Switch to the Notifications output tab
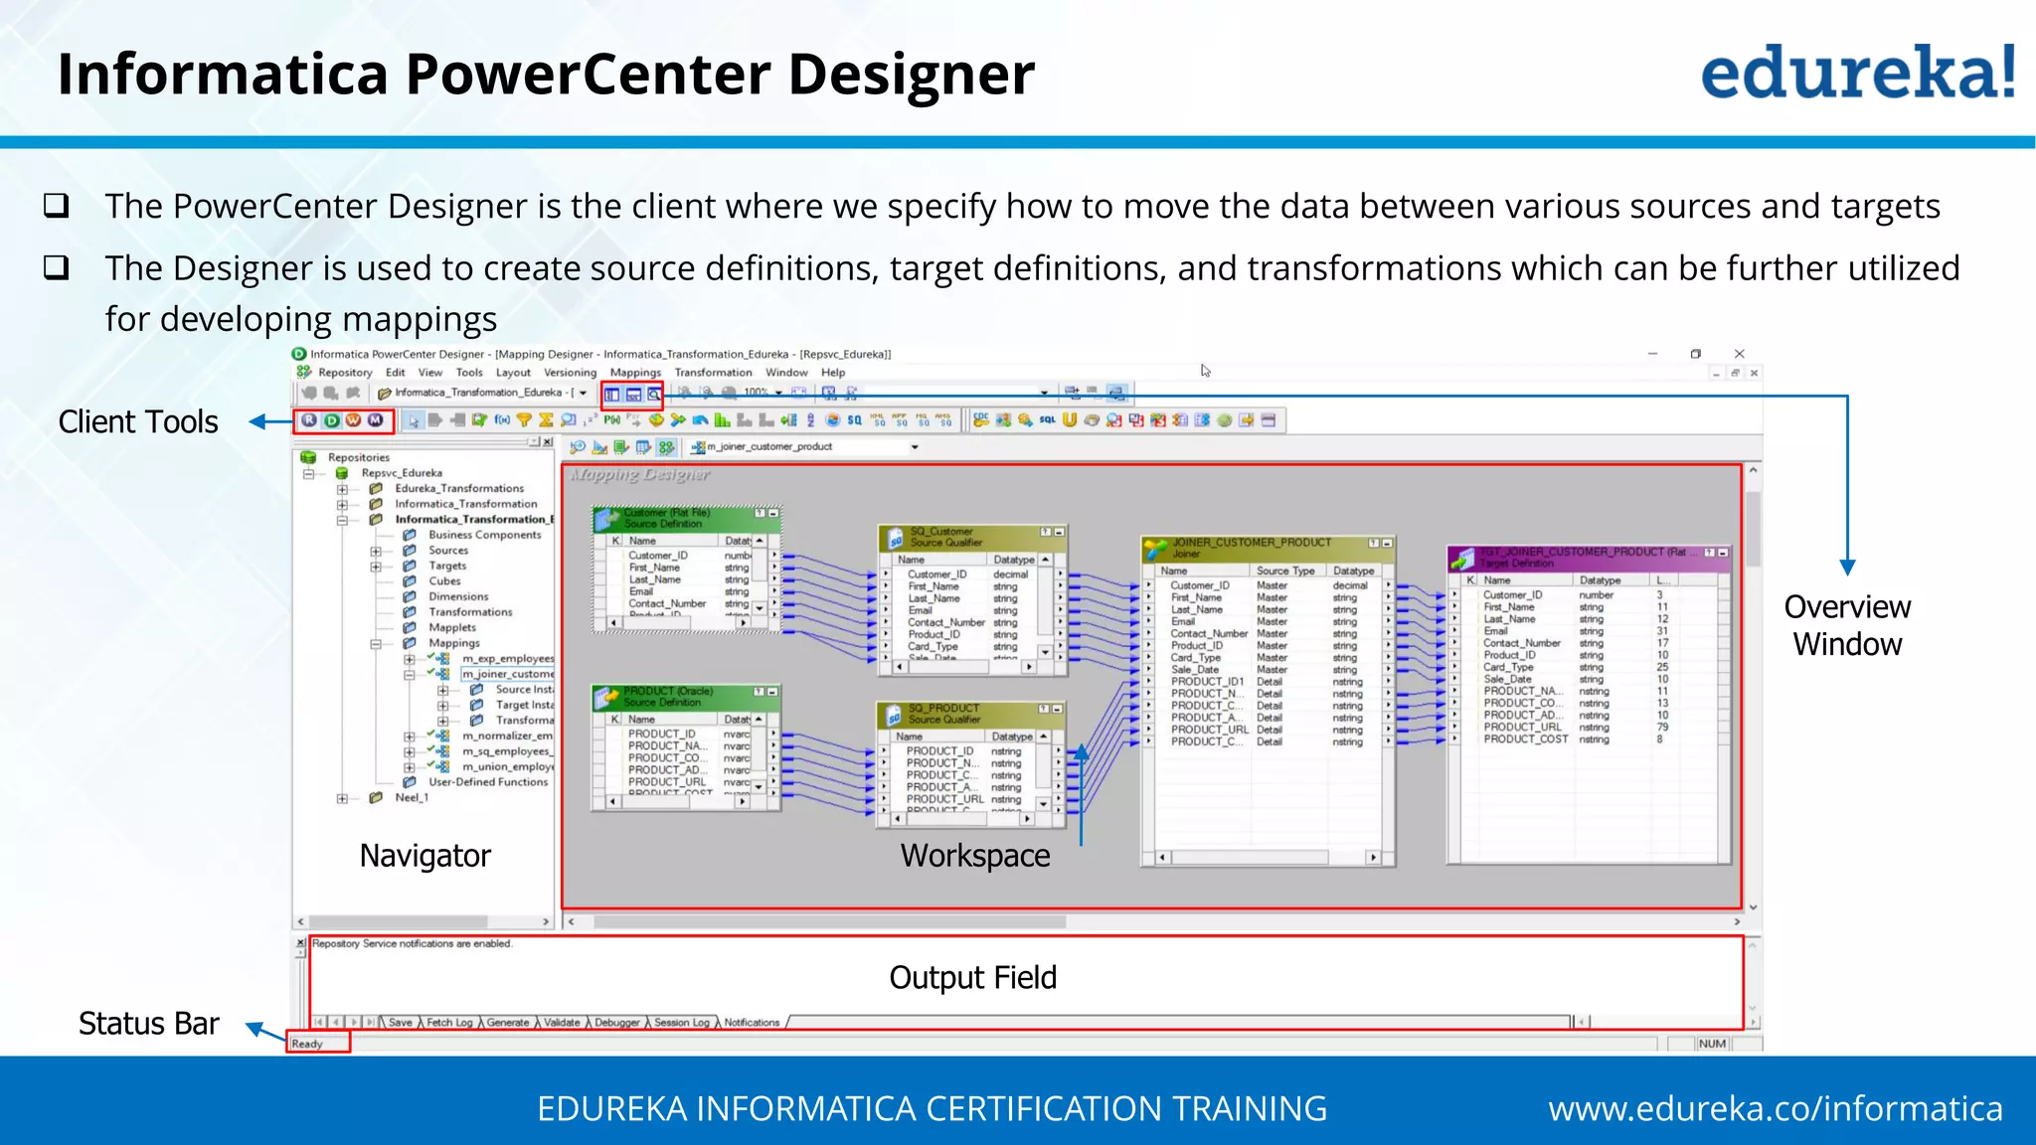This screenshot has height=1145, width=2036. pyautogui.click(x=752, y=1023)
